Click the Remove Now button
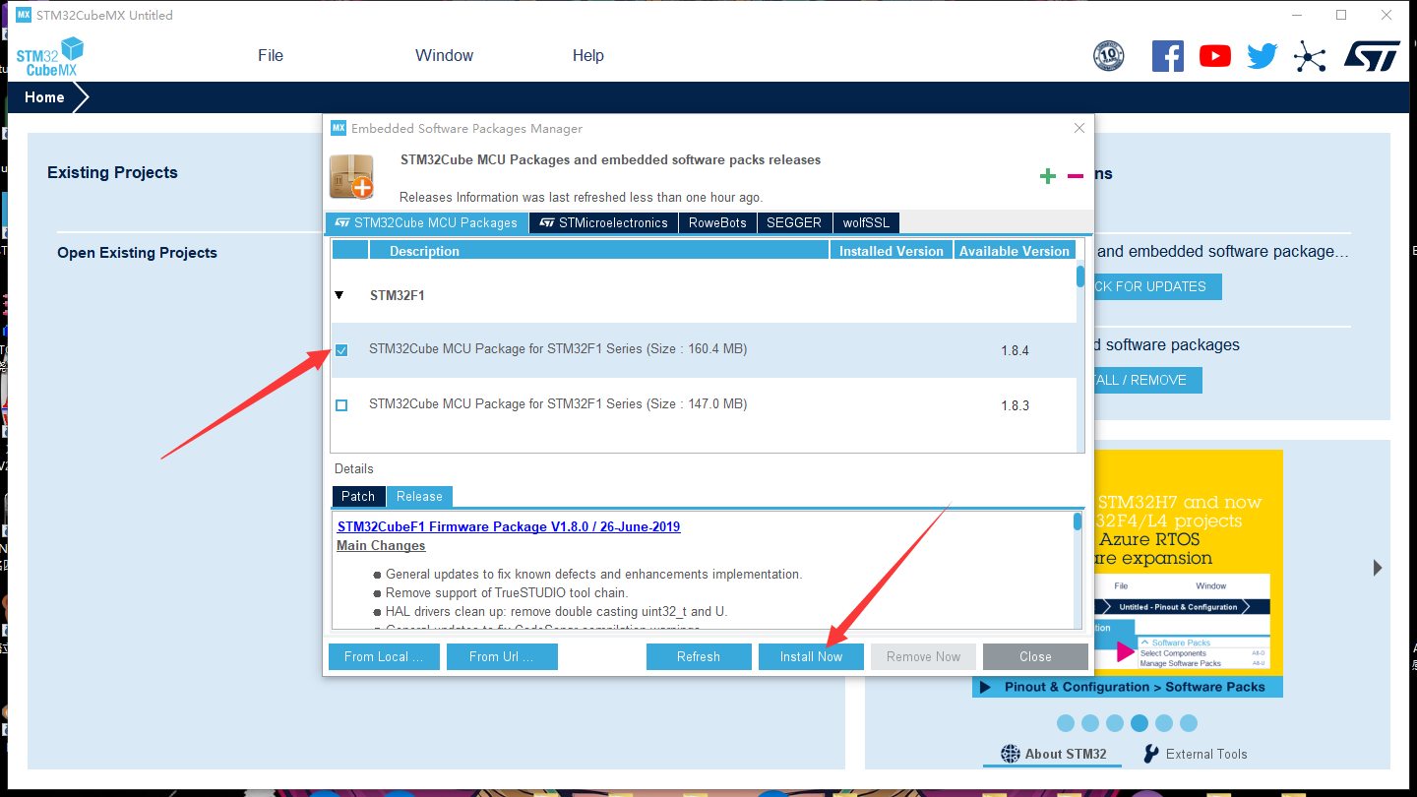Image resolution: width=1417 pixels, height=797 pixels. click(x=923, y=656)
